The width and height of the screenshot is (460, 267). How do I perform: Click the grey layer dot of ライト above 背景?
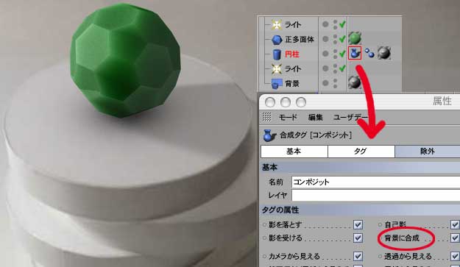pyautogui.click(x=325, y=68)
